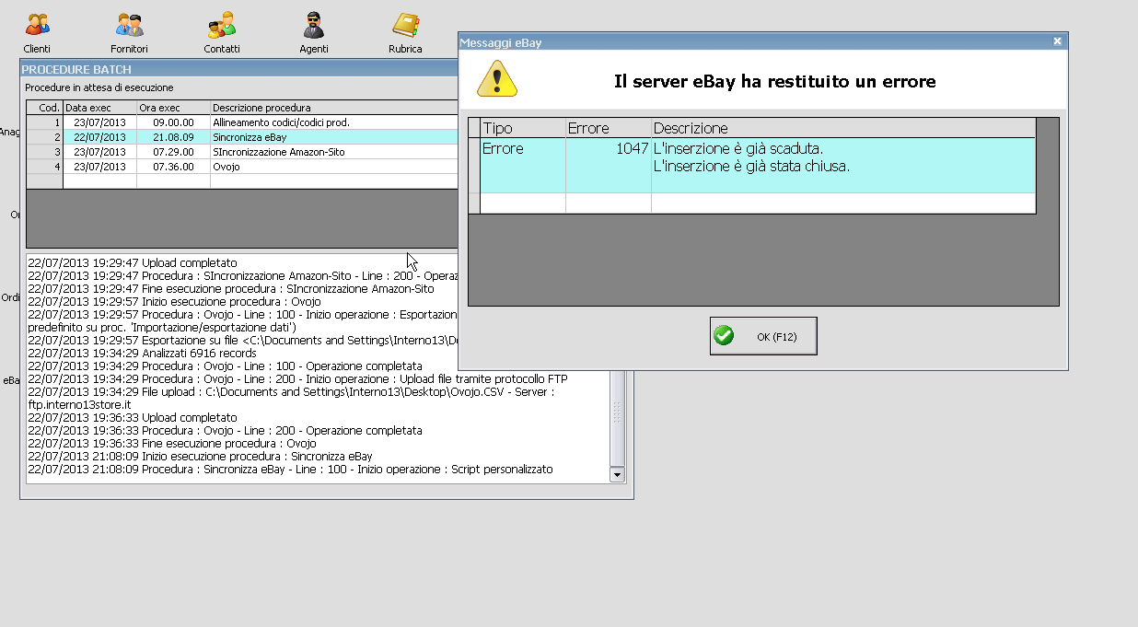The height and width of the screenshot is (627, 1138).
Task: Click the Descrizione column header in error table
Action: tap(843, 128)
